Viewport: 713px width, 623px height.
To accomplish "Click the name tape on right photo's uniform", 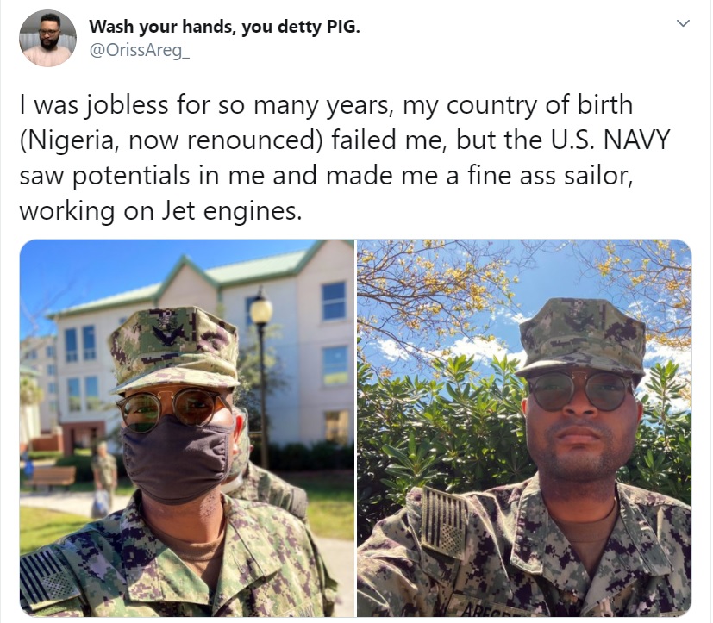I will pos(486,609).
